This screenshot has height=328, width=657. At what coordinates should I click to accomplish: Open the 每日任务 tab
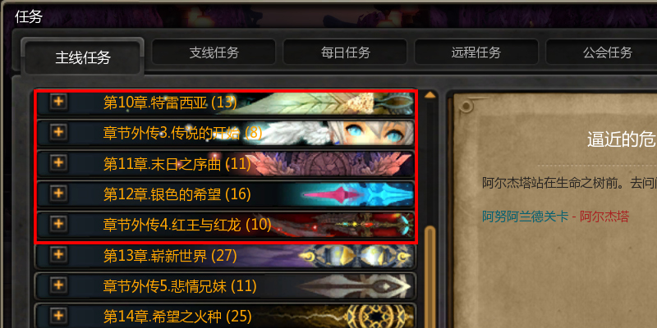[x=345, y=52]
